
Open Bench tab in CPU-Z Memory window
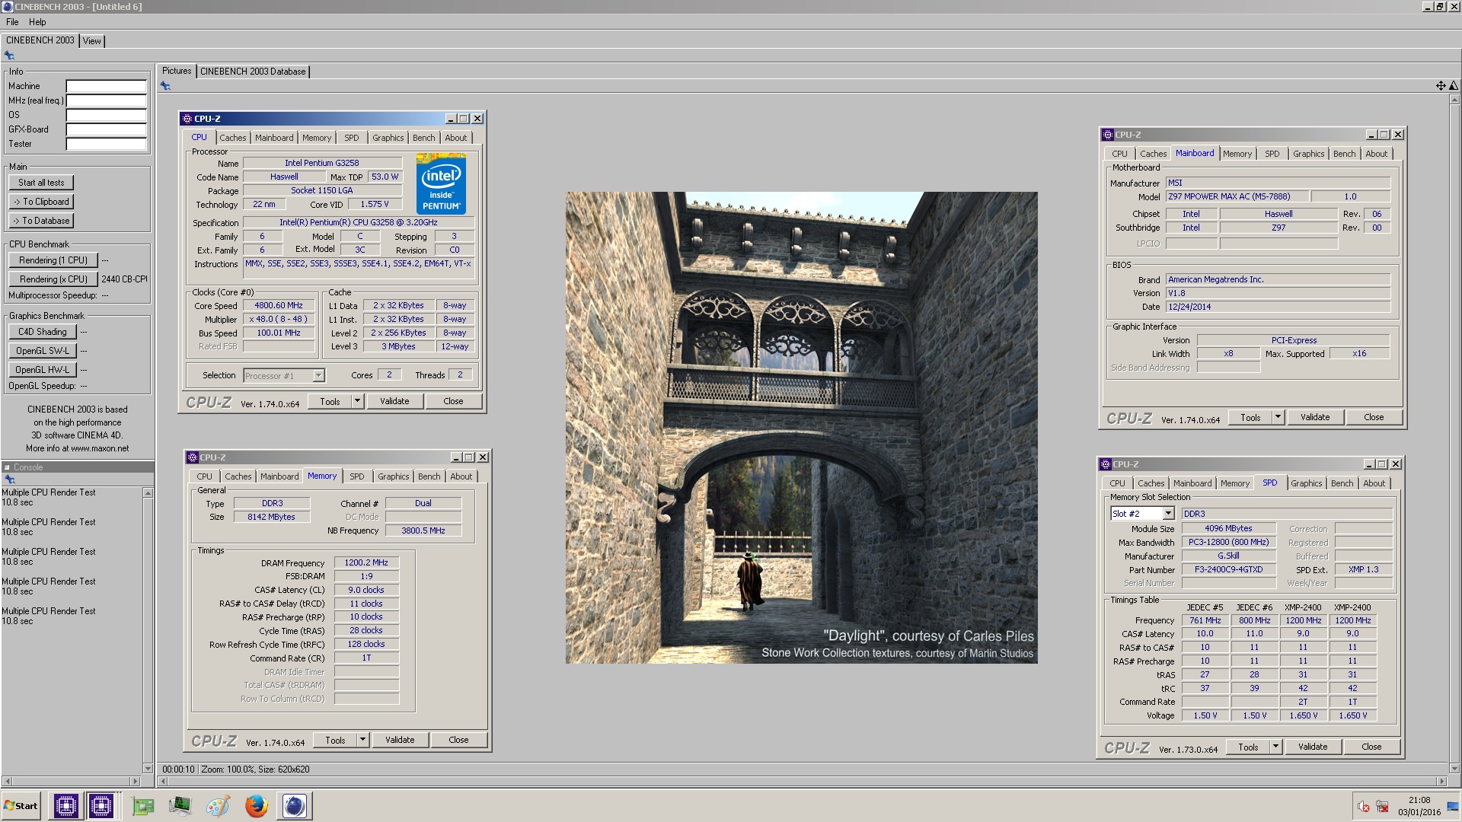pyautogui.click(x=429, y=476)
